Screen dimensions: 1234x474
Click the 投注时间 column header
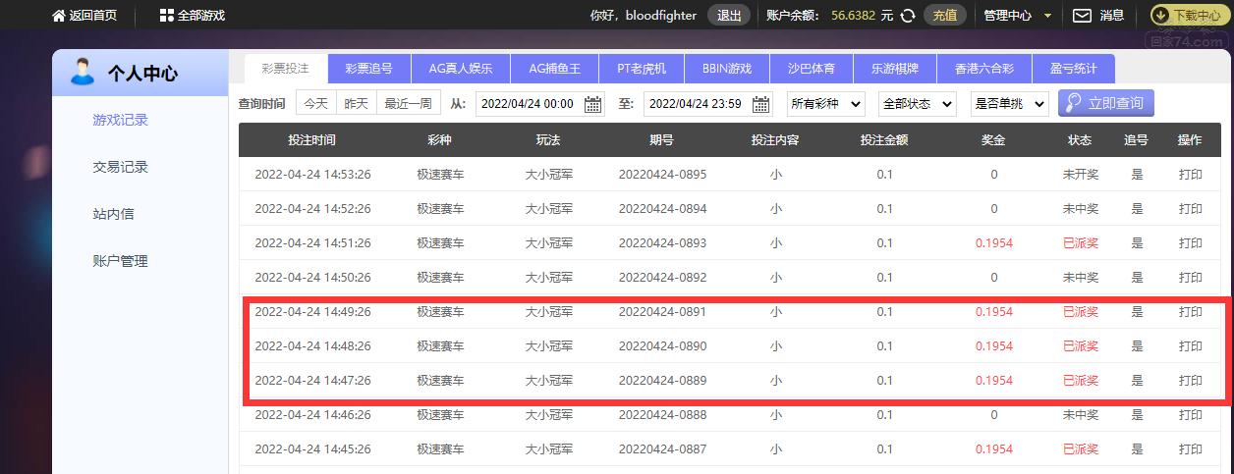tap(312, 140)
